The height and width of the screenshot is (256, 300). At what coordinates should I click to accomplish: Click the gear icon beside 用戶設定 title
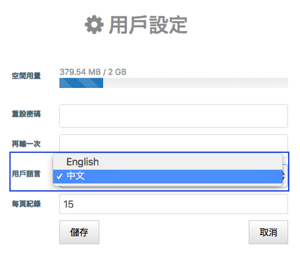94,25
